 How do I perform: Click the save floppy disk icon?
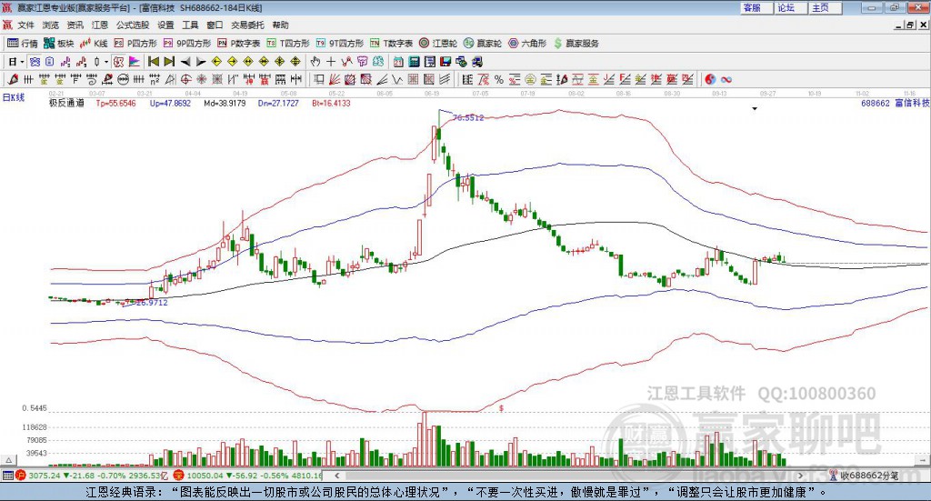click(x=445, y=62)
